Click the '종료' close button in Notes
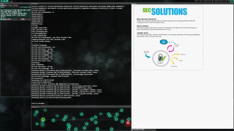234x131 pixels. [25, 19]
